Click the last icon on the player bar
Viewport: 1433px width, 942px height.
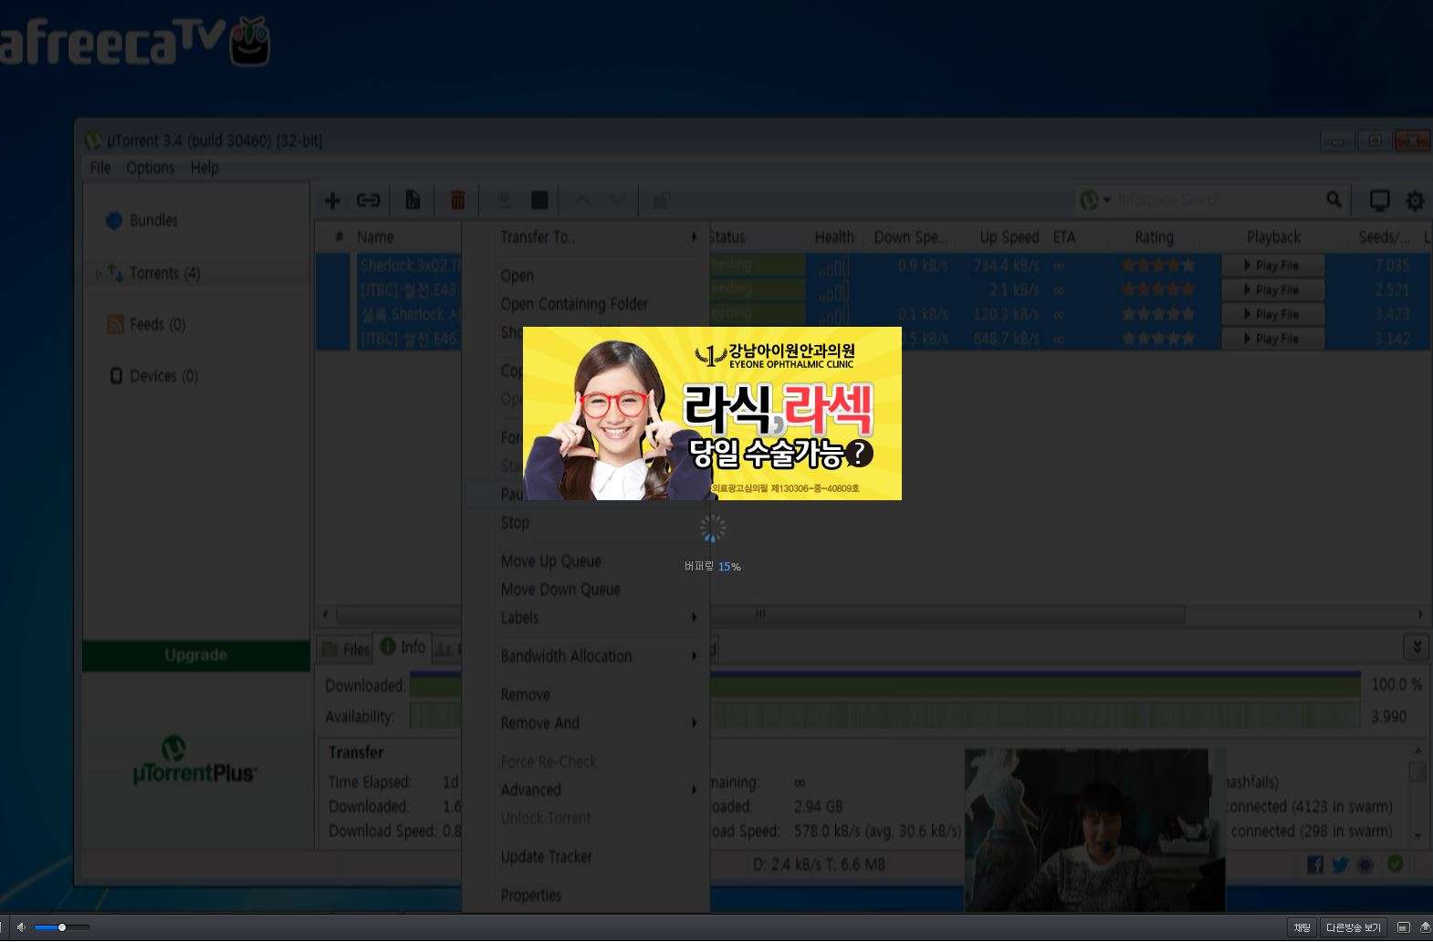pyautogui.click(x=1425, y=927)
